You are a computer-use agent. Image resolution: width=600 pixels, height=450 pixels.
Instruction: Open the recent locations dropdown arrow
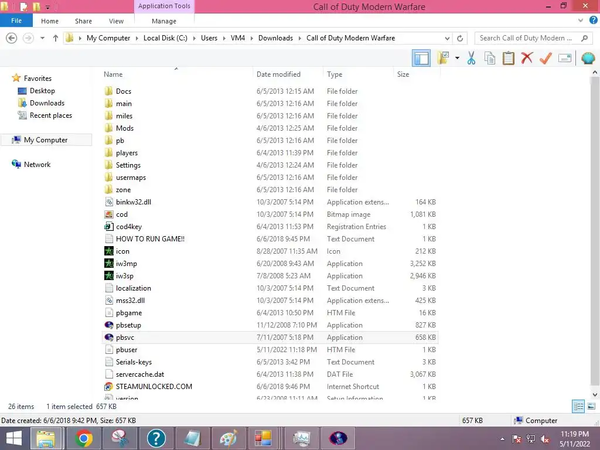coord(42,38)
